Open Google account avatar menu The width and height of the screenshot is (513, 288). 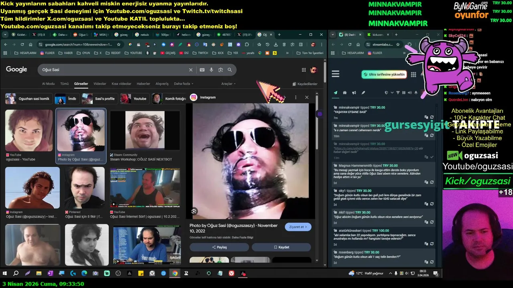pos(314,70)
